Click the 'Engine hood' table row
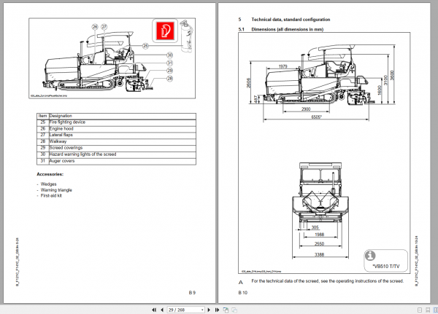This screenshot has width=438, height=314. [116, 128]
